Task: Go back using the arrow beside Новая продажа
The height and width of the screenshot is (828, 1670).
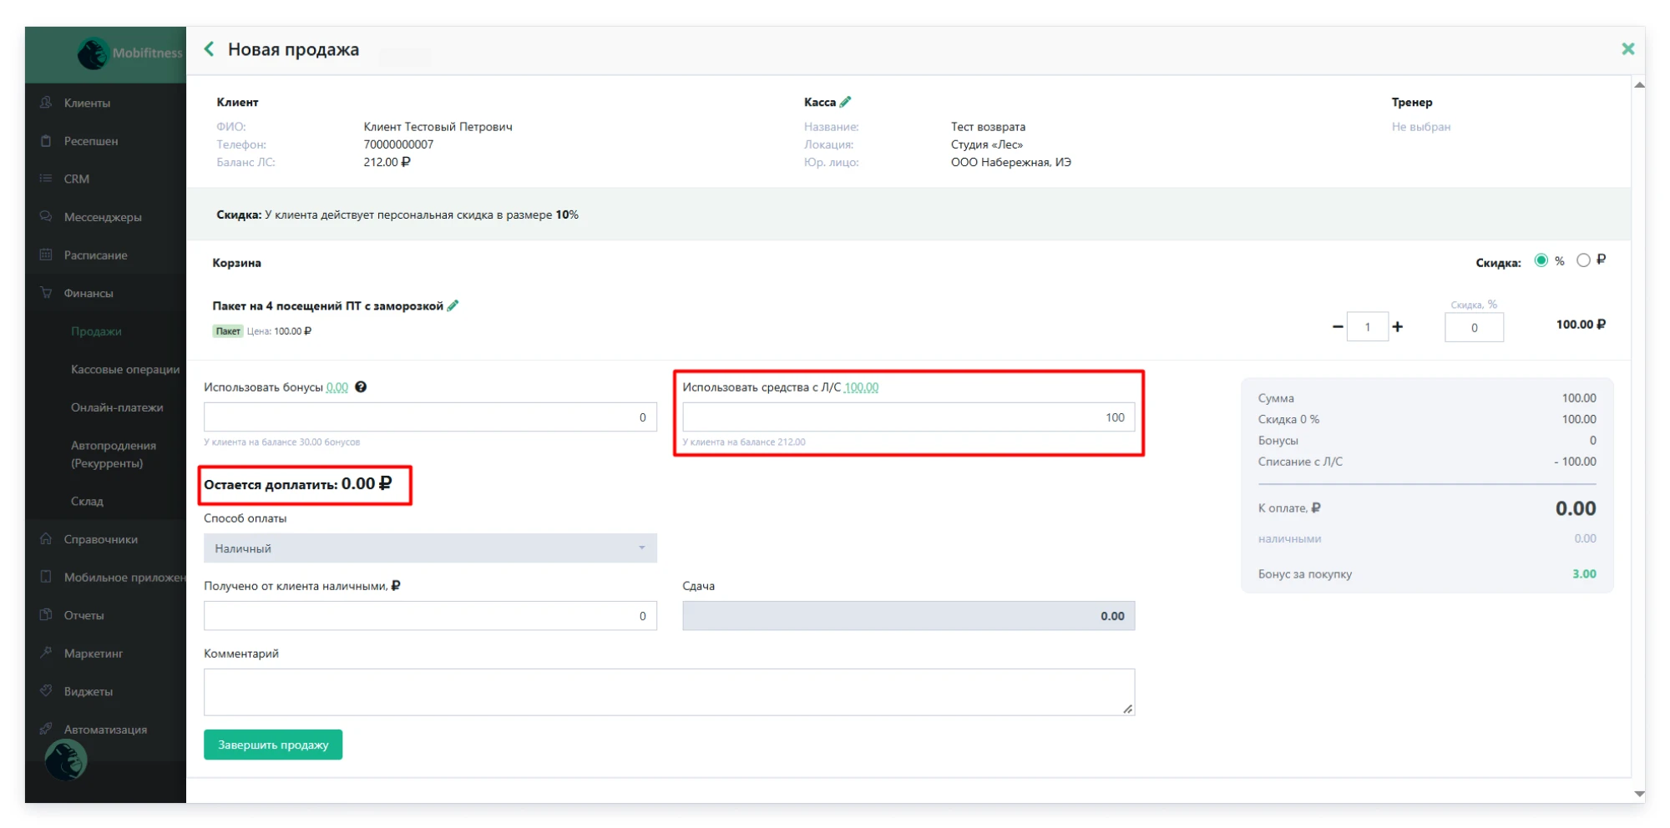Action: click(209, 49)
